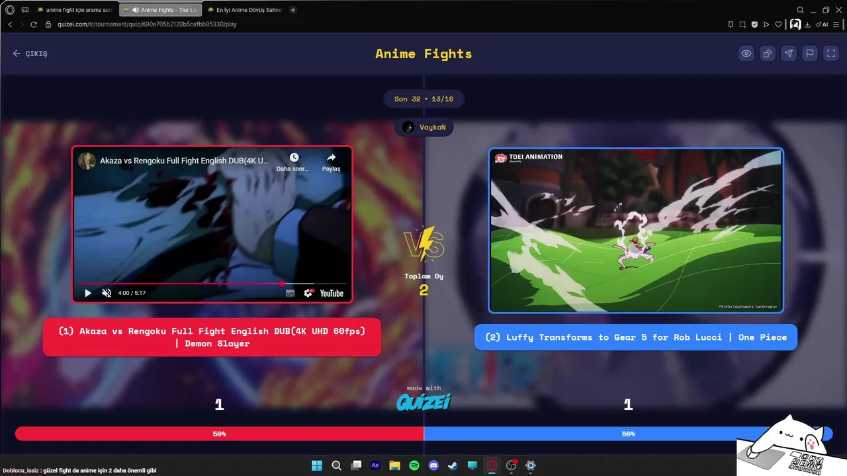Viewport: 847px width, 476px height.
Task: Play the Akaza vs Rengoku YouTube video
Action: click(87, 293)
